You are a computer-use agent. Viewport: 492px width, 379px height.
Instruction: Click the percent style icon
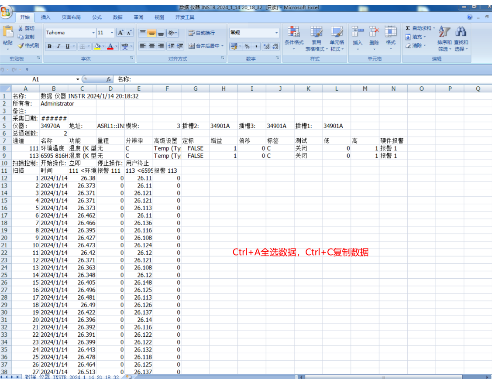point(247,46)
